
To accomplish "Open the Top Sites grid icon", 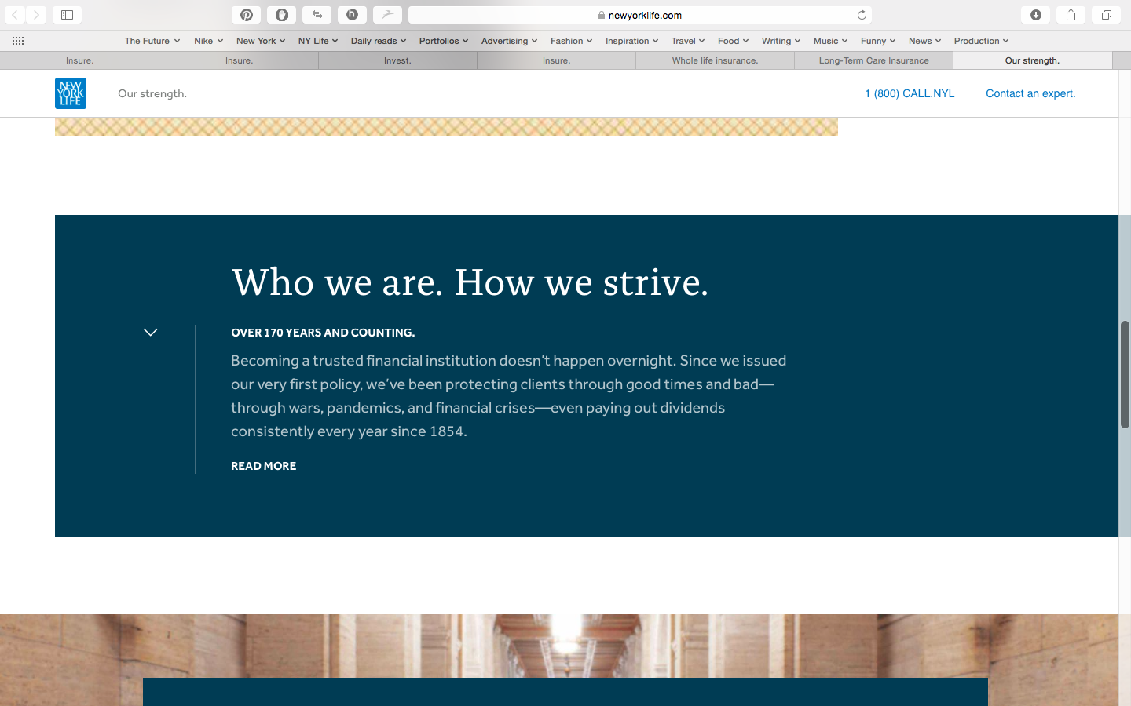I will (18, 41).
